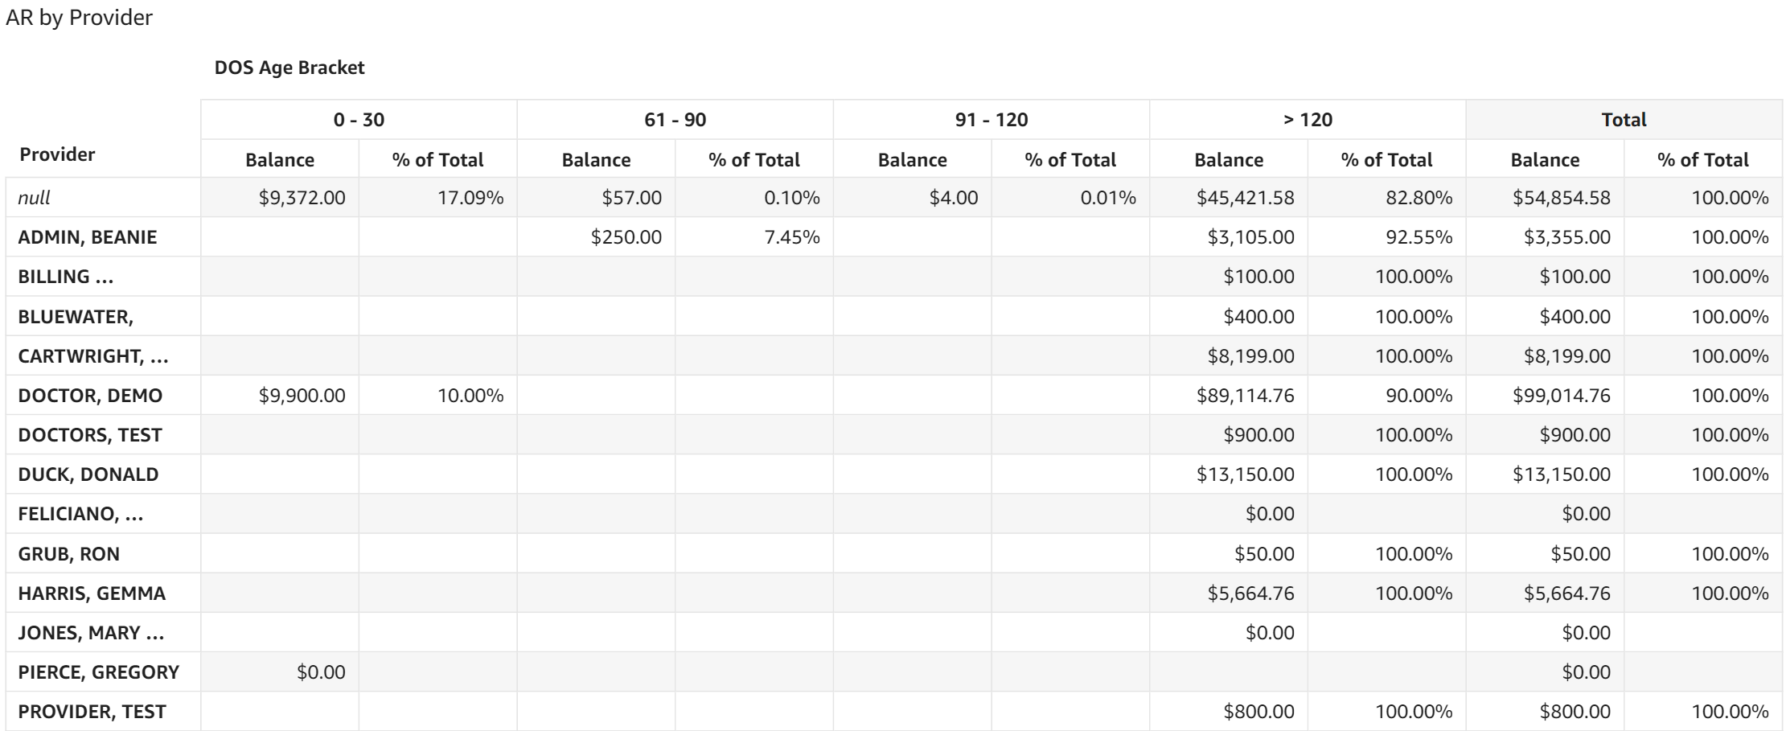Viewport: 1786px width, 731px height.
Task: Select the DUCK, DONALD provider row
Action: click(x=88, y=474)
